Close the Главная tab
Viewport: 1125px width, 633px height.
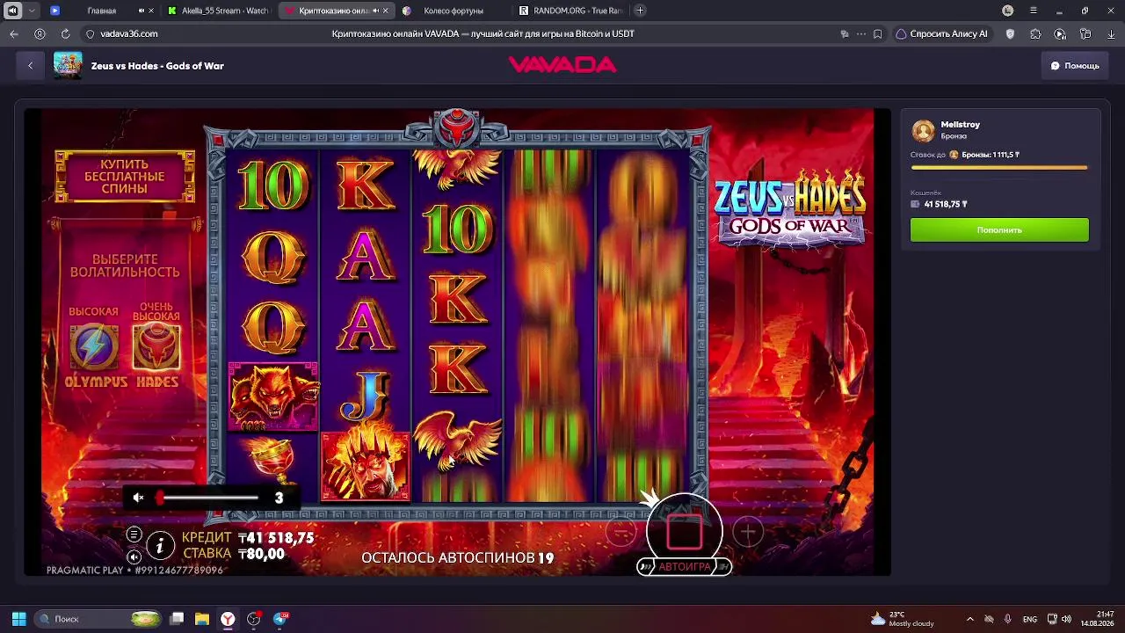pos(151,11)
